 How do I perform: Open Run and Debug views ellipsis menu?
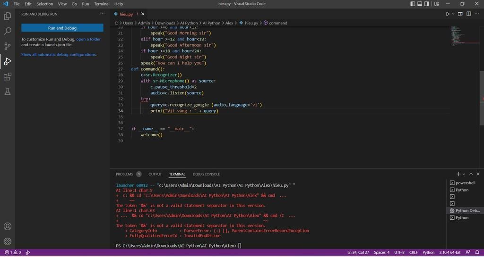click(x=103, y=14)
